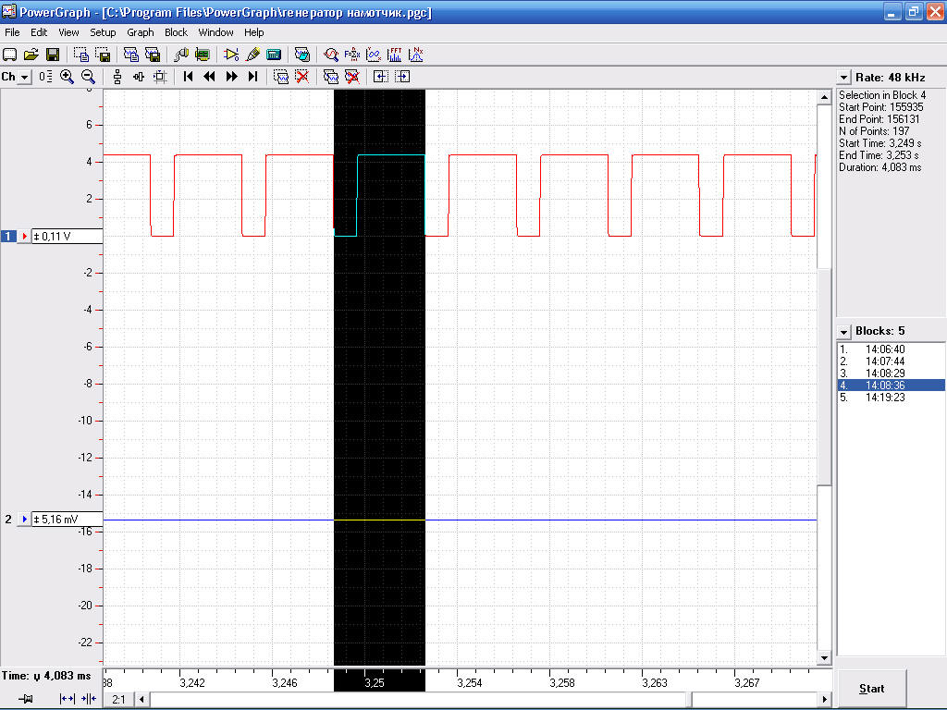Click the amplifier triangle toolbar icon
947x710 pixels.
pyautogui.click(x=231, y=55)
